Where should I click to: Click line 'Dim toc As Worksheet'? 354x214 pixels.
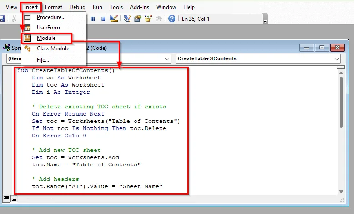pos(68,85)
